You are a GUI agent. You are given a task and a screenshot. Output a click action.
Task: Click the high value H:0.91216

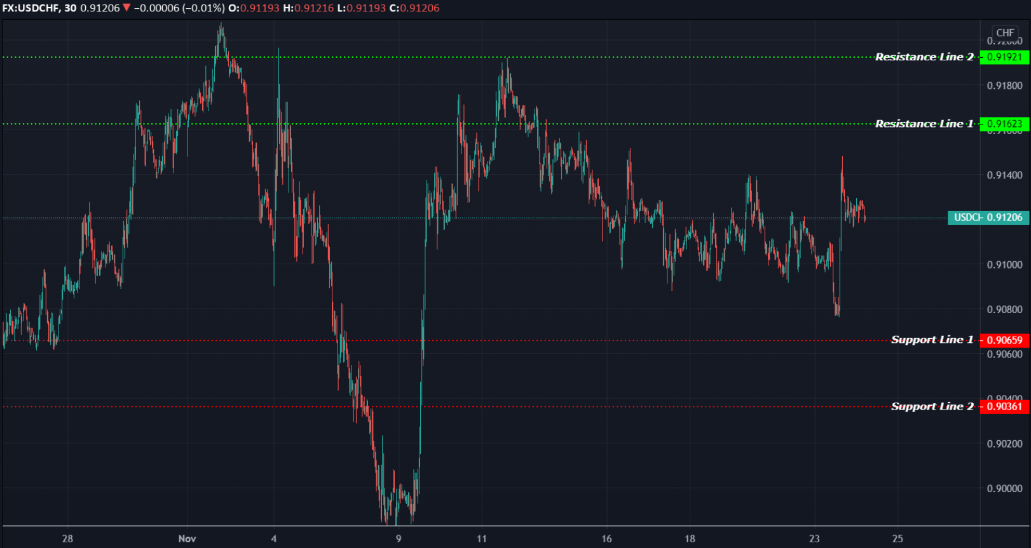click(x=308, y=8)
